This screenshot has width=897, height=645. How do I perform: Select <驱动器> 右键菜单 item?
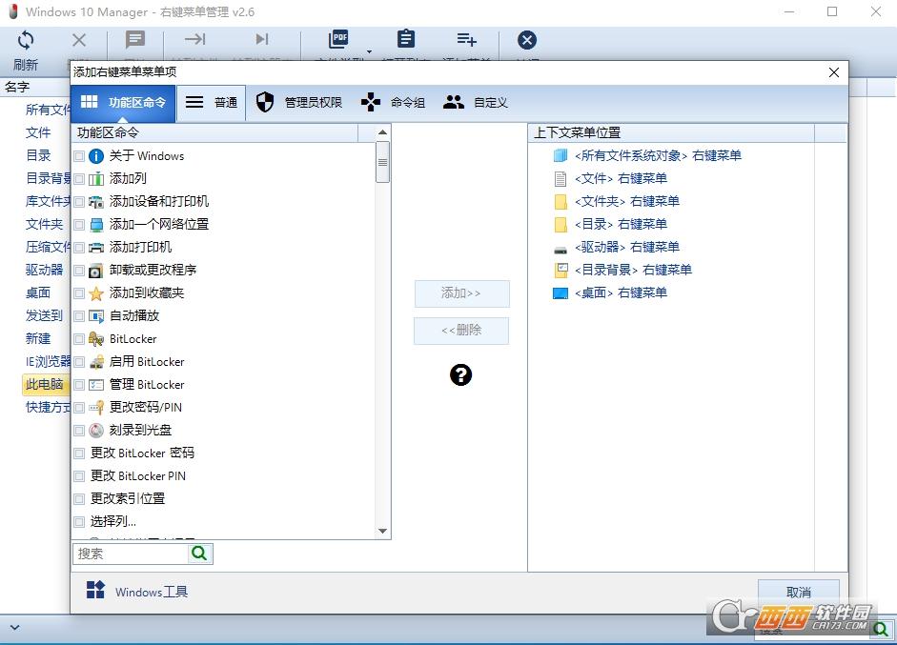[x=627, y=247]
